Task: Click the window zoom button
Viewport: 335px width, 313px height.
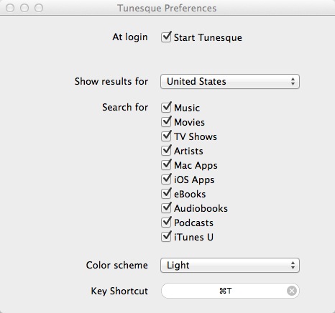Action: tap(39, 8)
